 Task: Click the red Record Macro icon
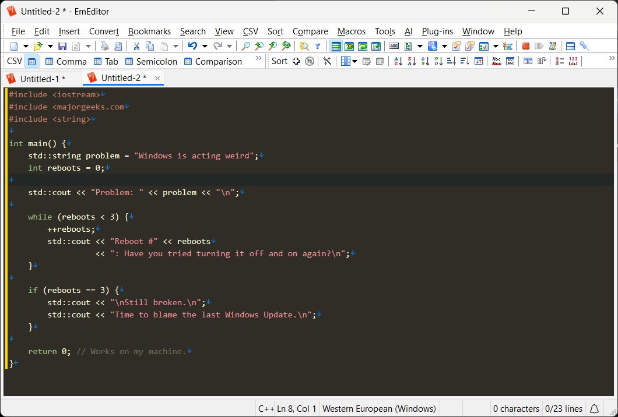point(525,46)
